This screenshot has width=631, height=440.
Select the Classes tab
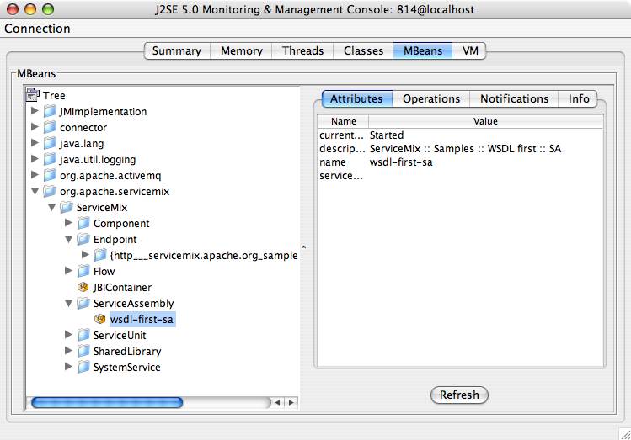[363, 51]
